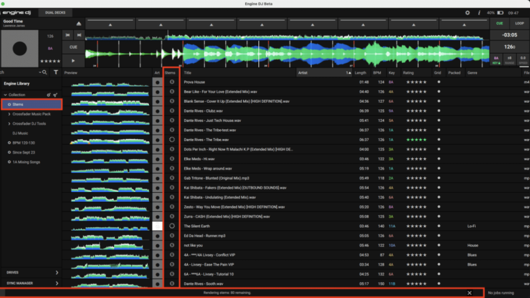The image size is (530, 298).
Task: Select the CUE pad mode tab
Action: click(500, 24)
